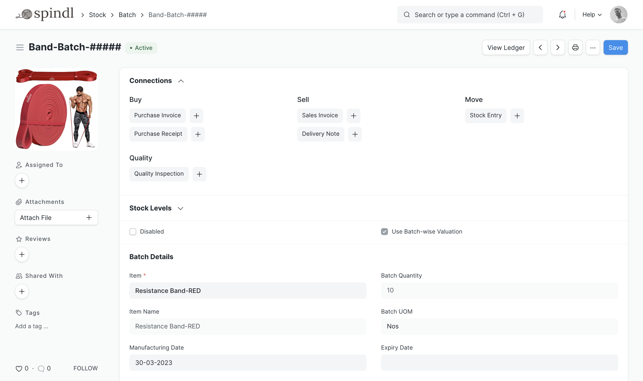
Task: Navigate to Batch in the breadcrumb
Action: click(127, 15)
